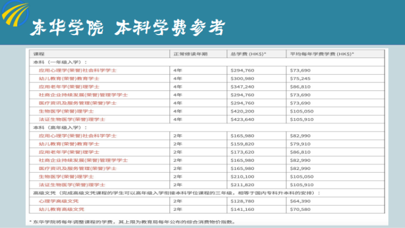The image size is (405, 228).
Task: Open the 2年 幼儿教育(荣誉)教育学士 link
Action: (x=69, y=144)
